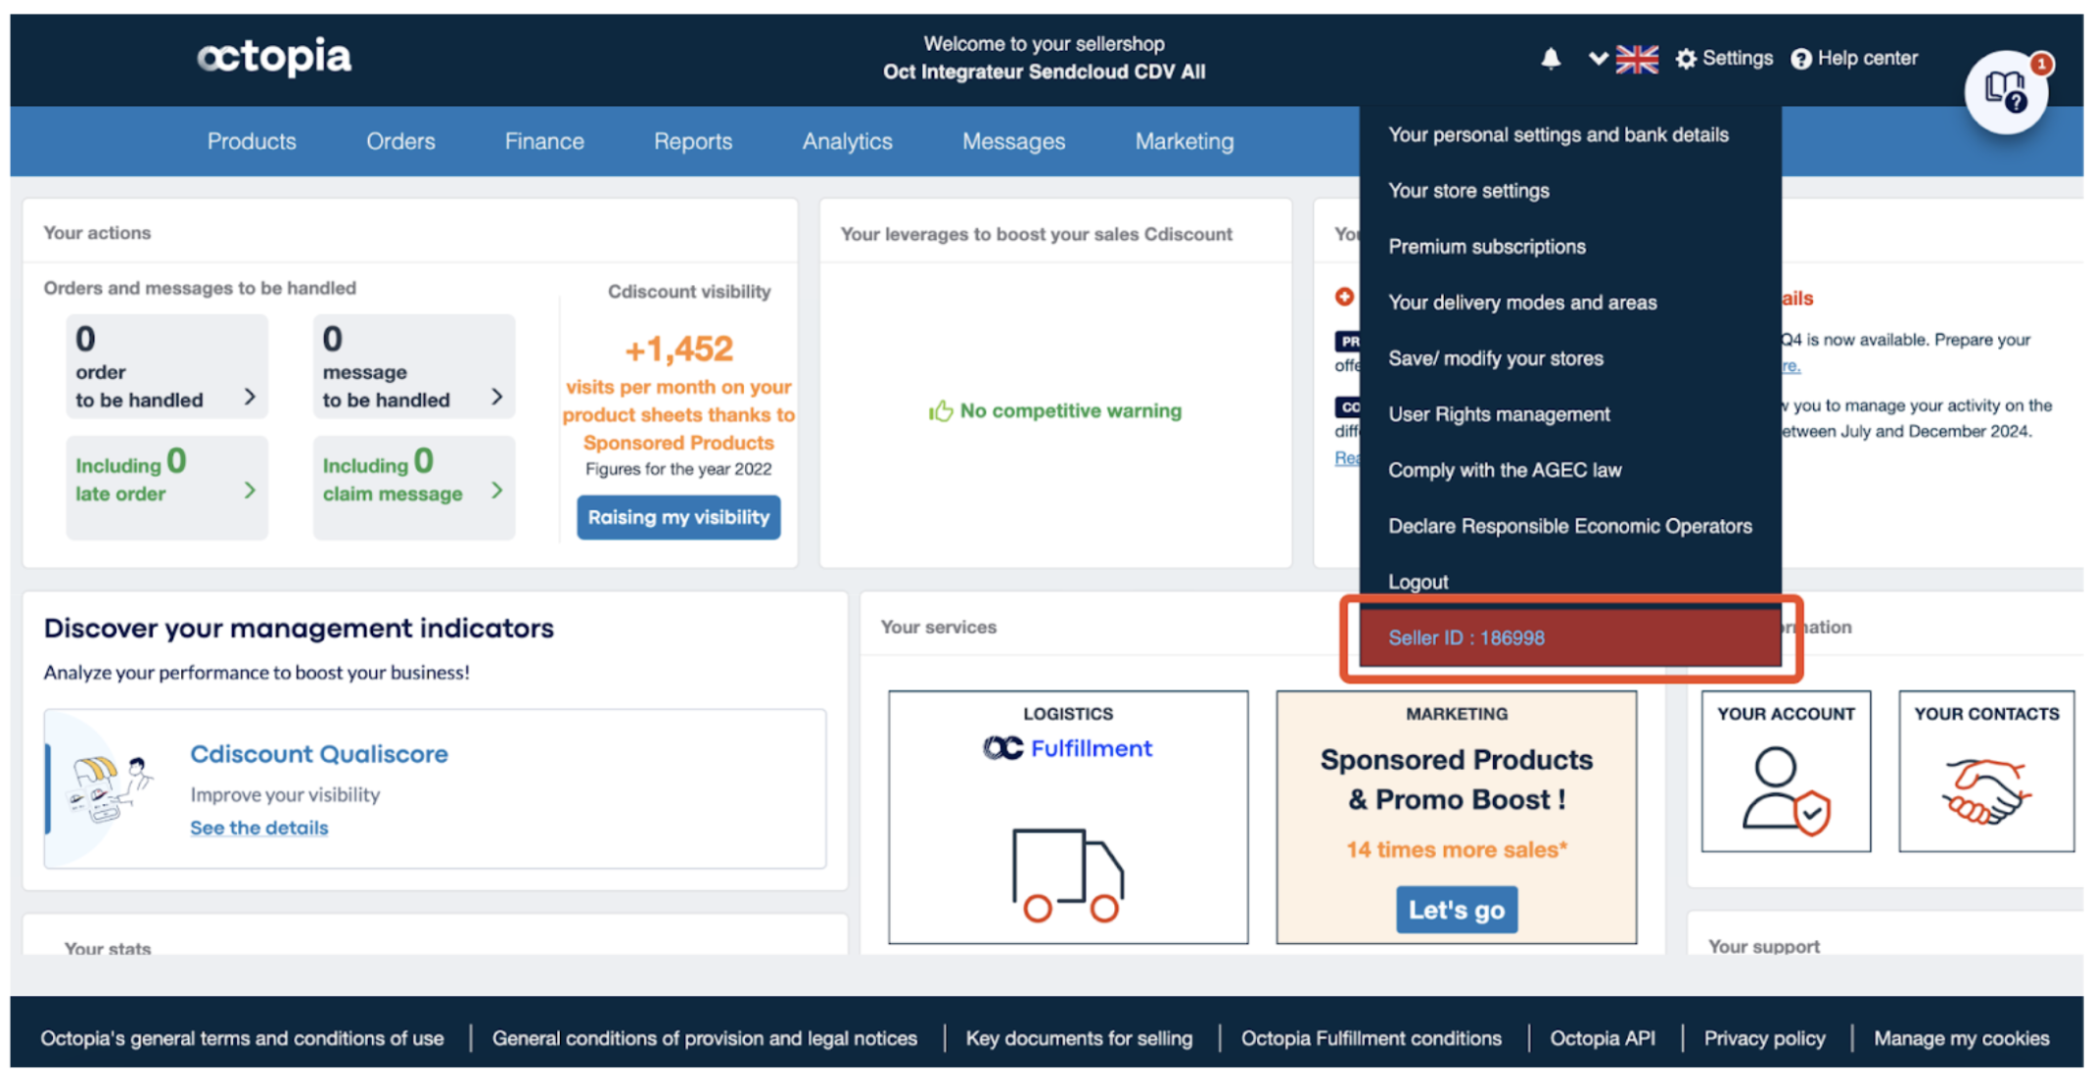
Task: Open the Orders menu
Action: [400, 141]
